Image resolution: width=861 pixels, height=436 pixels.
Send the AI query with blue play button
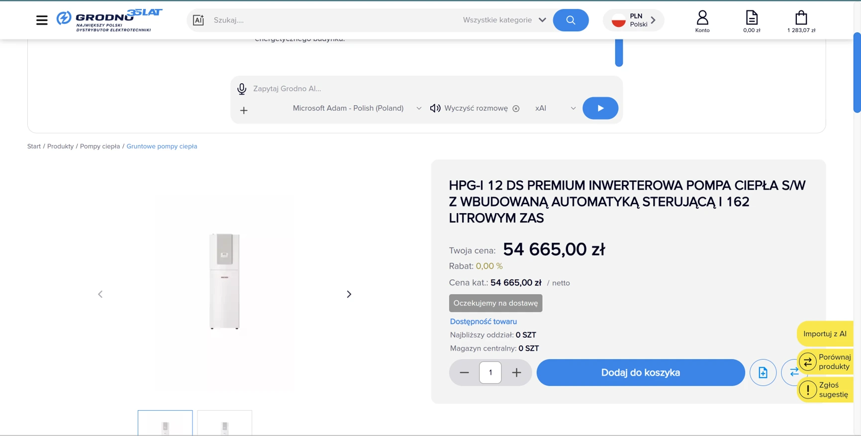coord(600,108)
